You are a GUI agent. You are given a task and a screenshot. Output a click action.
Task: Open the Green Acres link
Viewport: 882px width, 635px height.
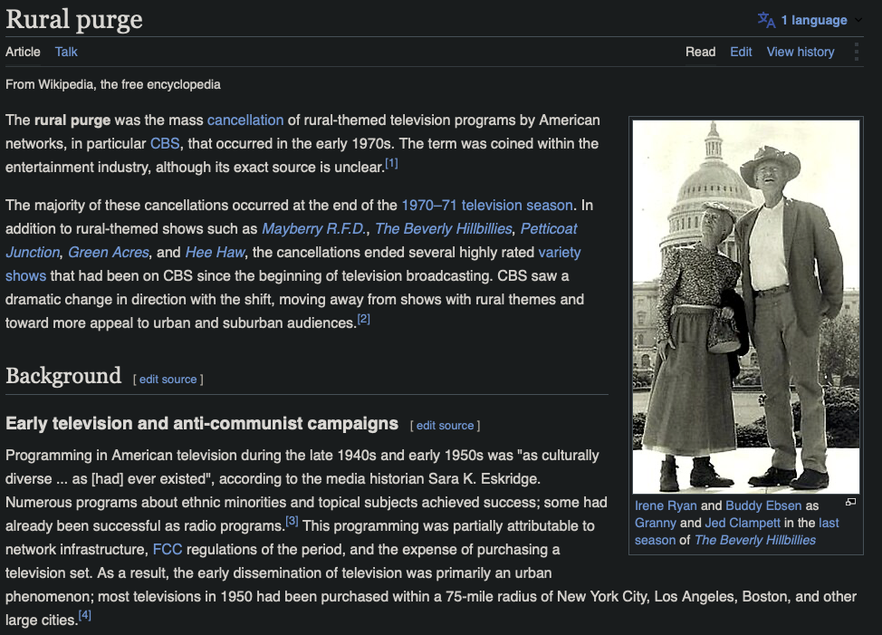coord(109,253)
